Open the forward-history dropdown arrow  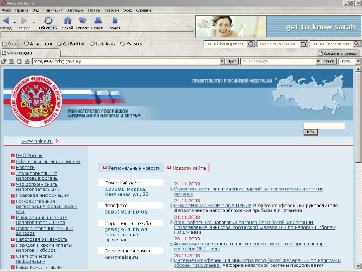tap(34, 23)
